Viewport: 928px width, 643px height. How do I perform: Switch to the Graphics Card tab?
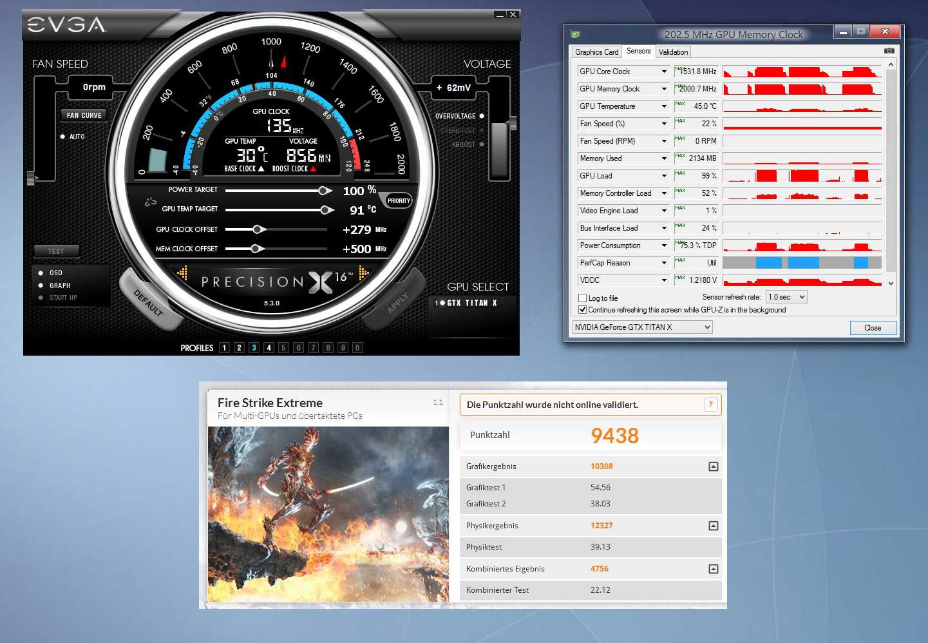coord(597,52)
